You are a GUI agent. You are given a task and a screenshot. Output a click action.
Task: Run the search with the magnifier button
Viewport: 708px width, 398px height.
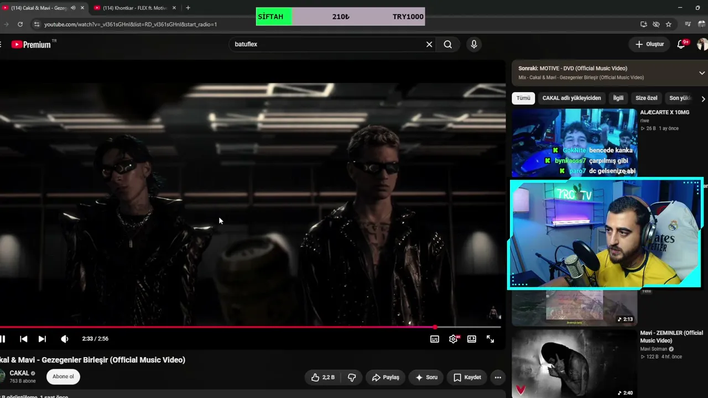click(448, 44)
